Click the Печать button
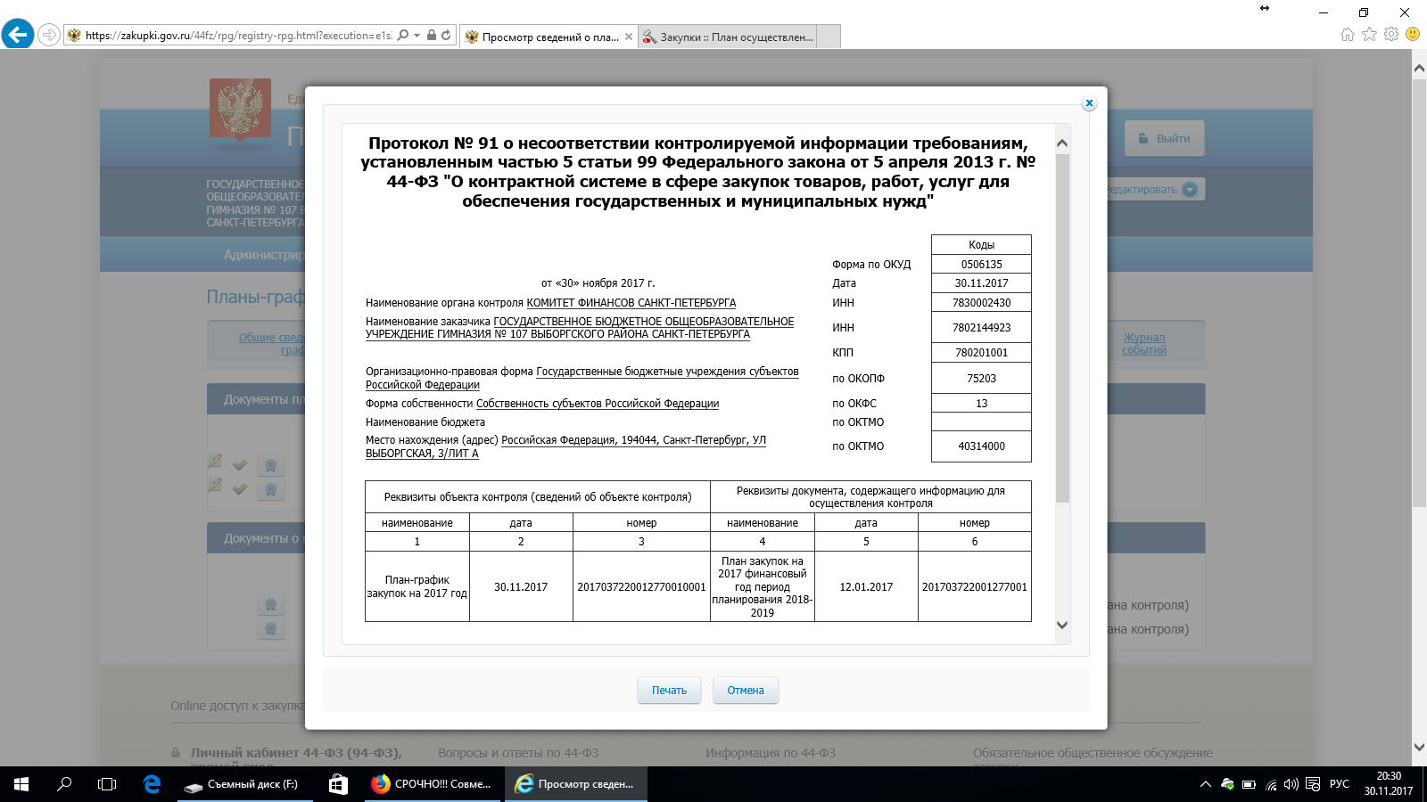1427x802 pixels. point(669,691)
